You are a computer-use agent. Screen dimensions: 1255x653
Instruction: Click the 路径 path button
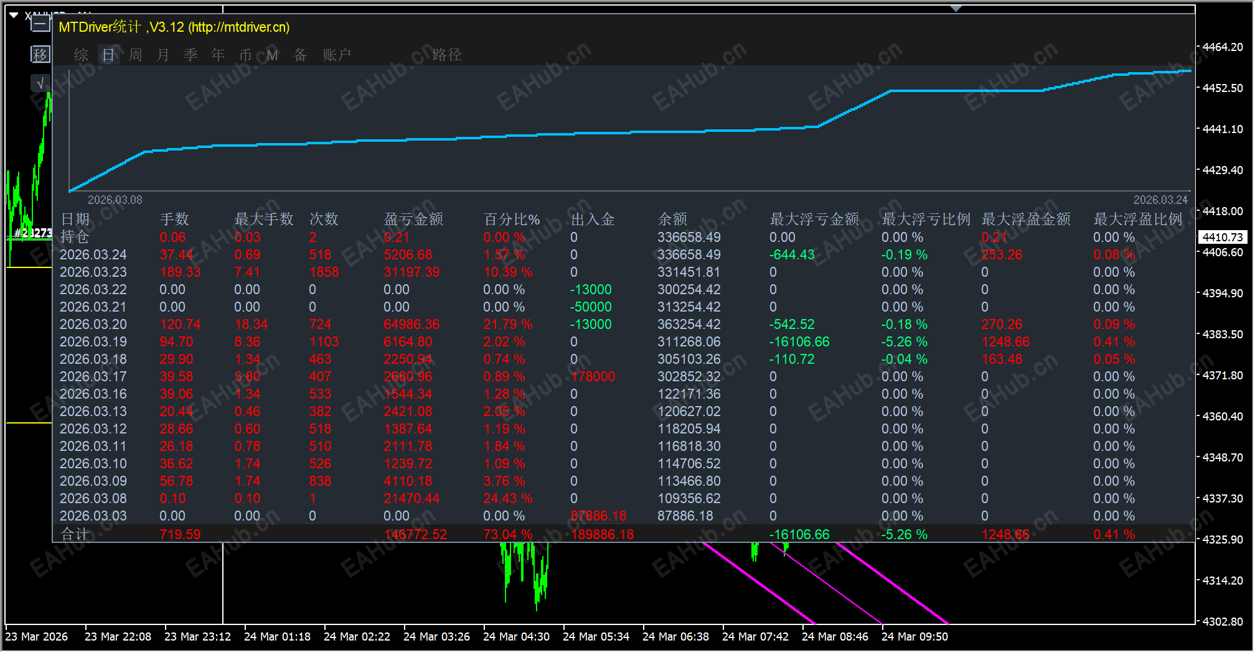point(447,55)
